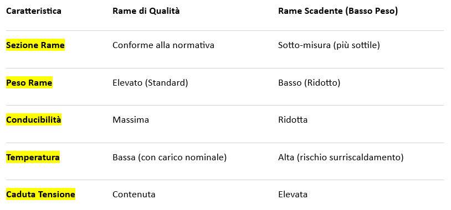This screenshot has width=451, height=210.
Task: Select the Rame di Qualità header
Action: 146,11
